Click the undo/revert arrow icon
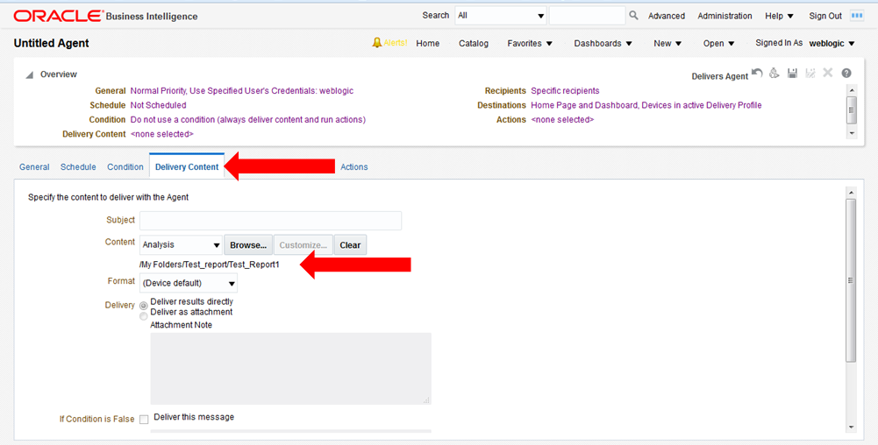Screen dimensions: 878x445 pos(757,74)
